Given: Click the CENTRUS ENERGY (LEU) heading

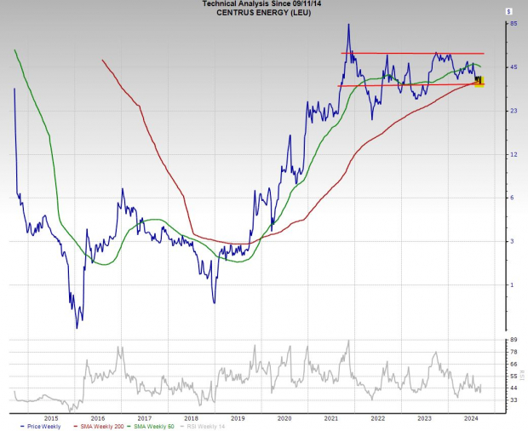Looking at the screenshot, I should pos(253,13).
